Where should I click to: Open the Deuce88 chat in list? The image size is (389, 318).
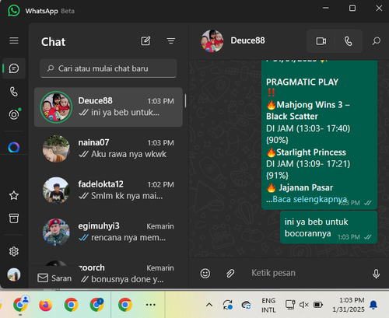[108, 107]
